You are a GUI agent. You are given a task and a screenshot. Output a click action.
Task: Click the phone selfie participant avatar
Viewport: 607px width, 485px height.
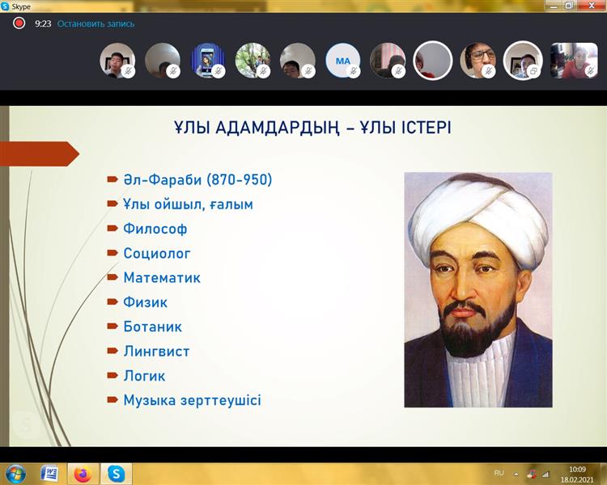click(207, 61)
